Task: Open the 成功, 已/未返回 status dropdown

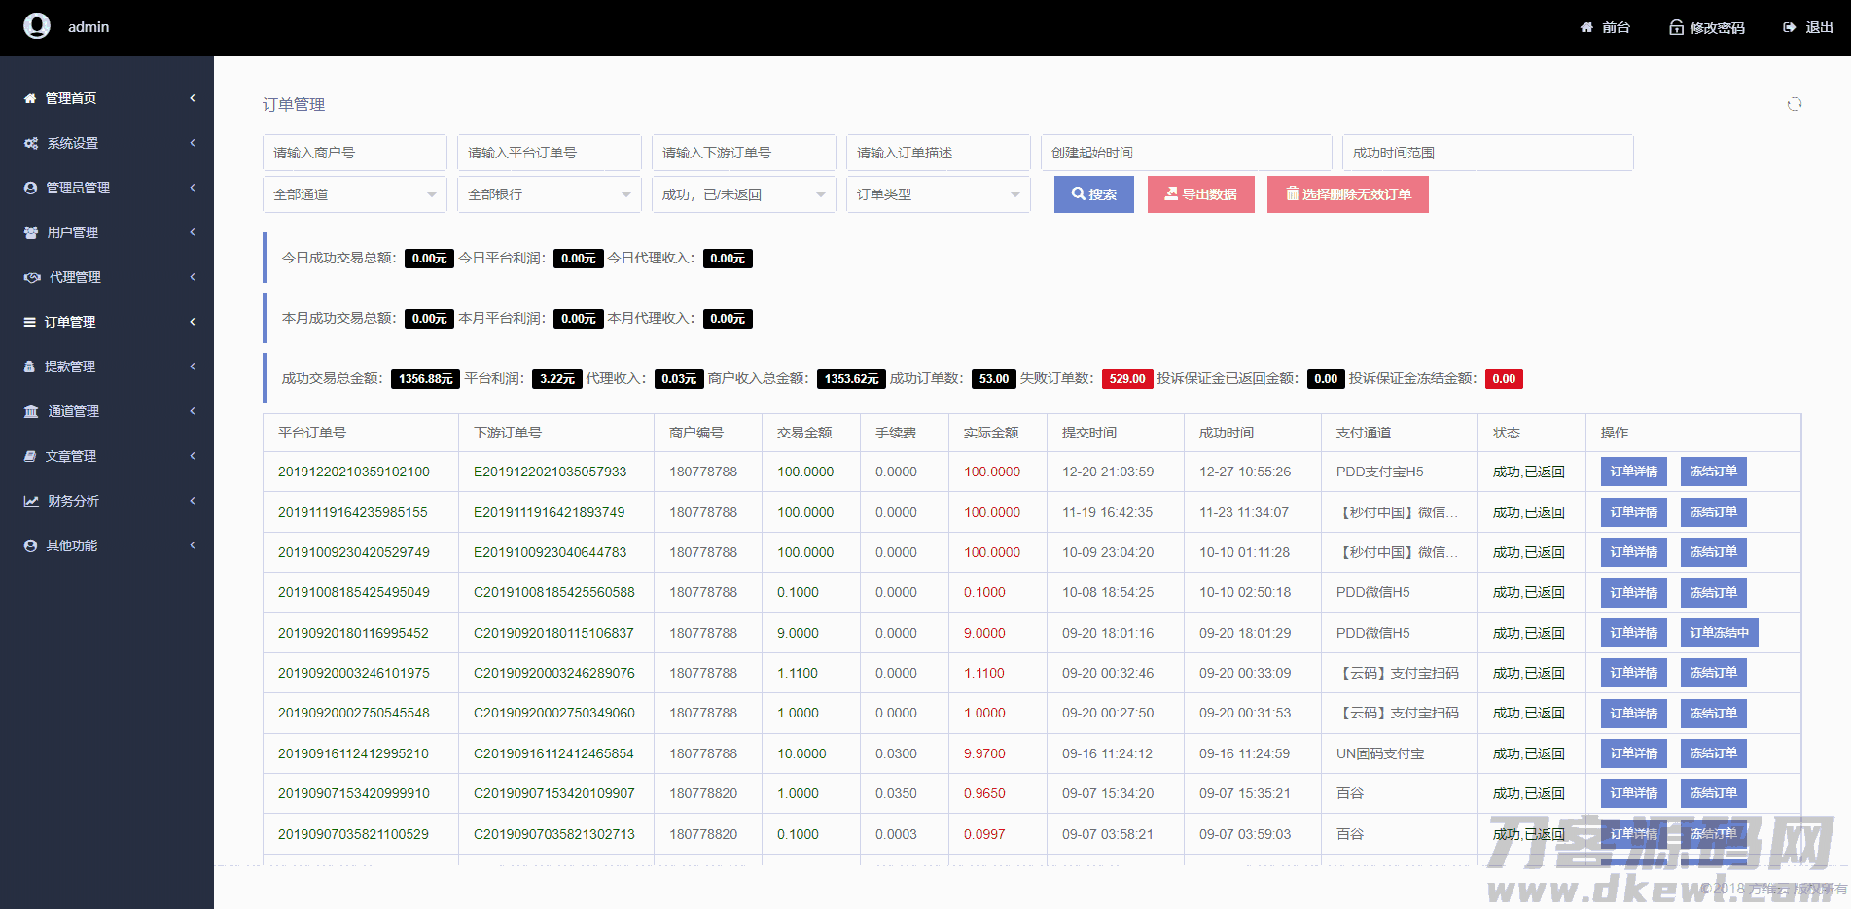Action: click(x=743, y=194)
